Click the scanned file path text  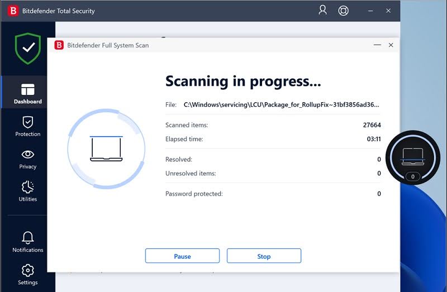pyautogui.click(x=282, y=104)
